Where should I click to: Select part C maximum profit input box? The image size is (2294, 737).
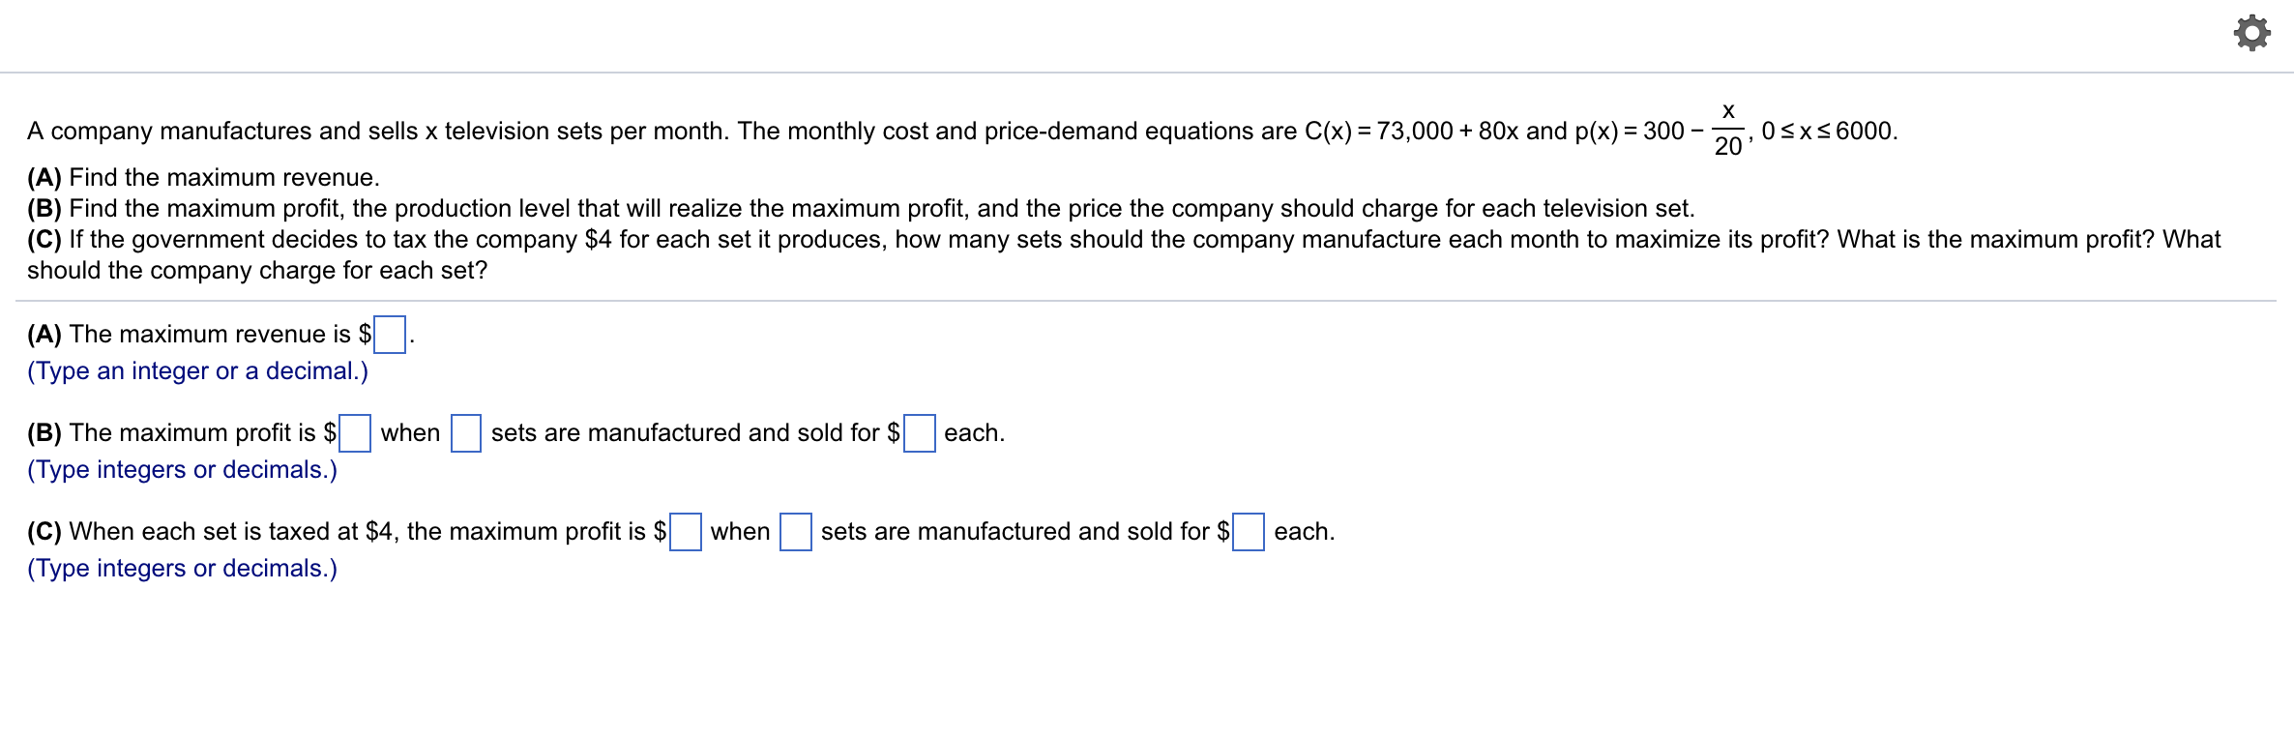click(686, 532)
